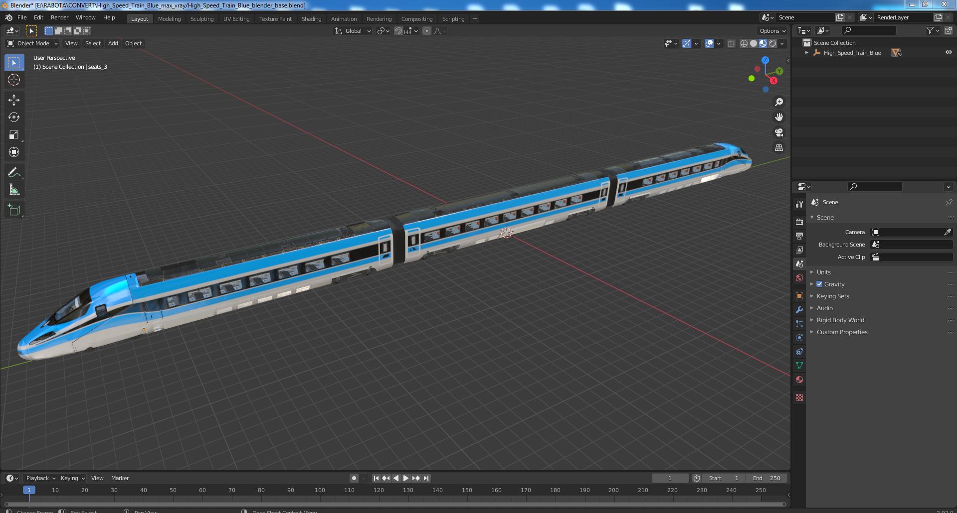Switch to rendered shading mode
Screen dimensions: 957x513
772,43
